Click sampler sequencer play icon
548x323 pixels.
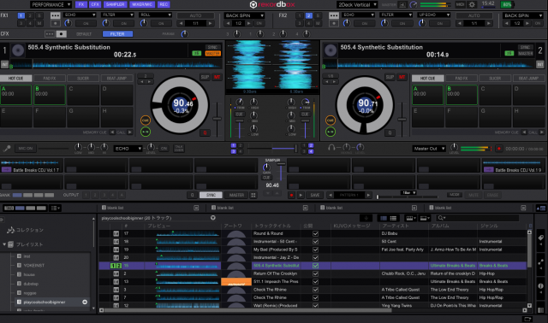click(x=301, y=196)
